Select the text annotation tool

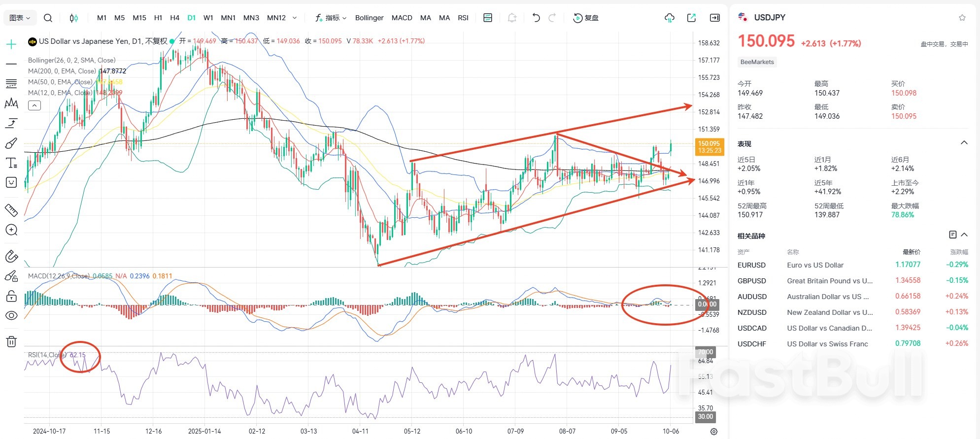tap(11, 163)
